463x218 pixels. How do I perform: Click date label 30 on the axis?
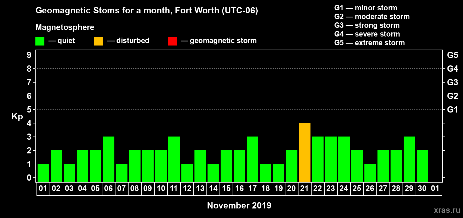(422, 189)
